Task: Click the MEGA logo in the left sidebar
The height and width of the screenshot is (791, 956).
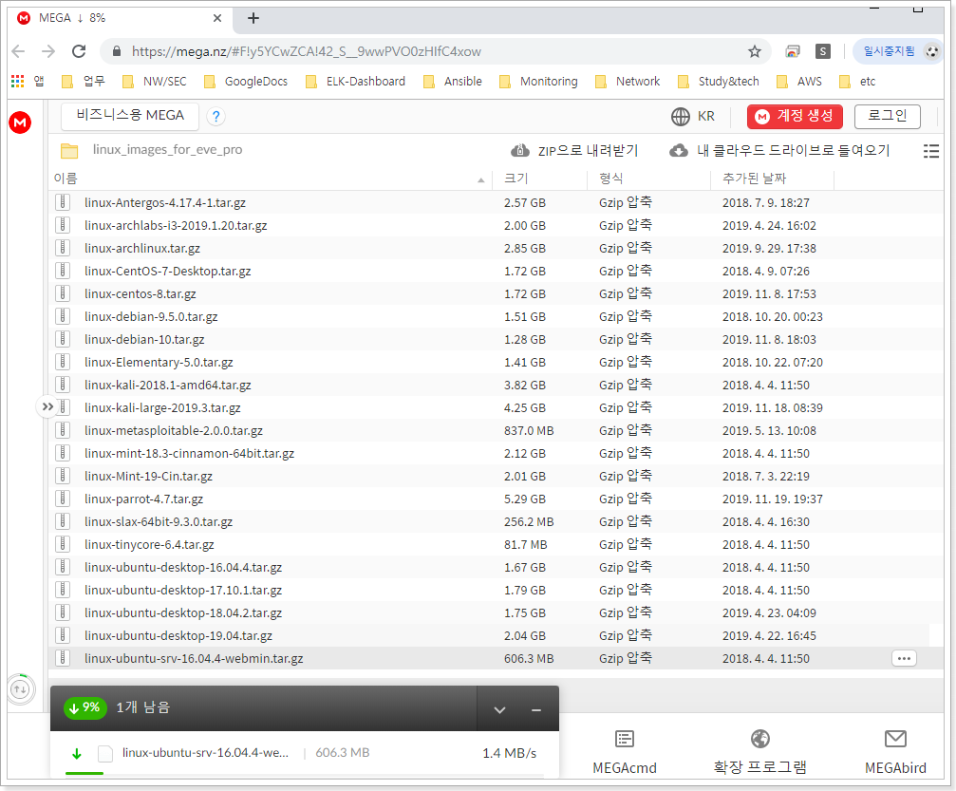Action: 20,122
